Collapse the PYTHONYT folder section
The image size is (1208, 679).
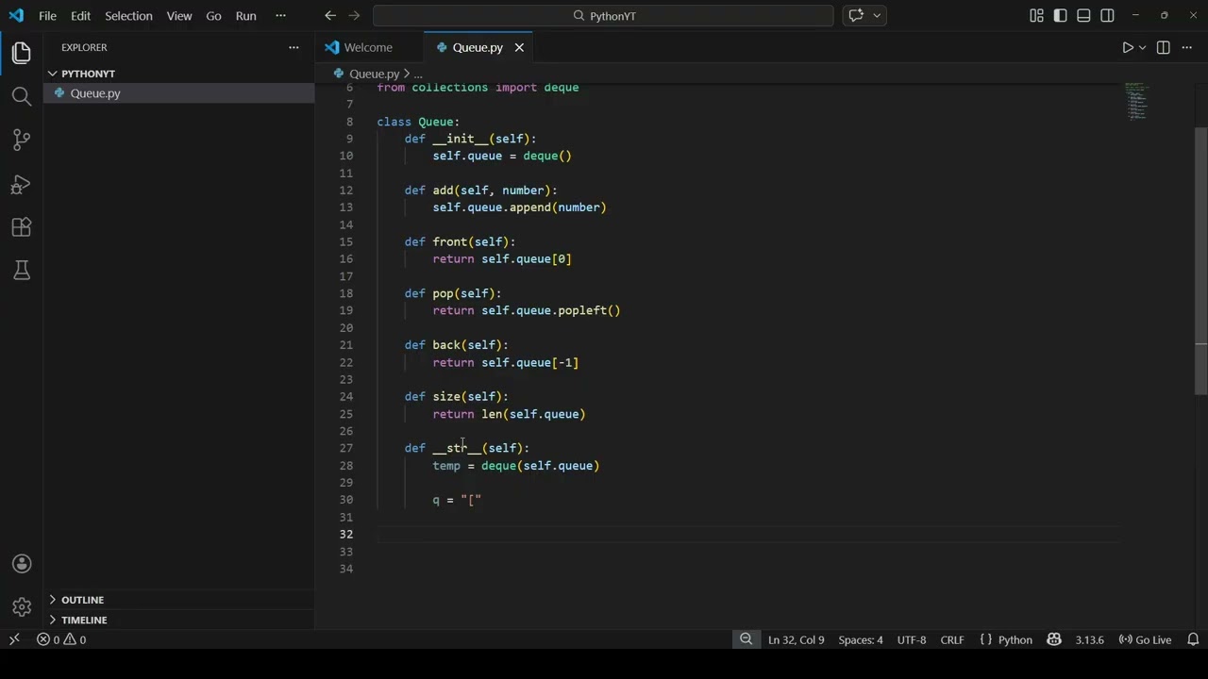179,74
